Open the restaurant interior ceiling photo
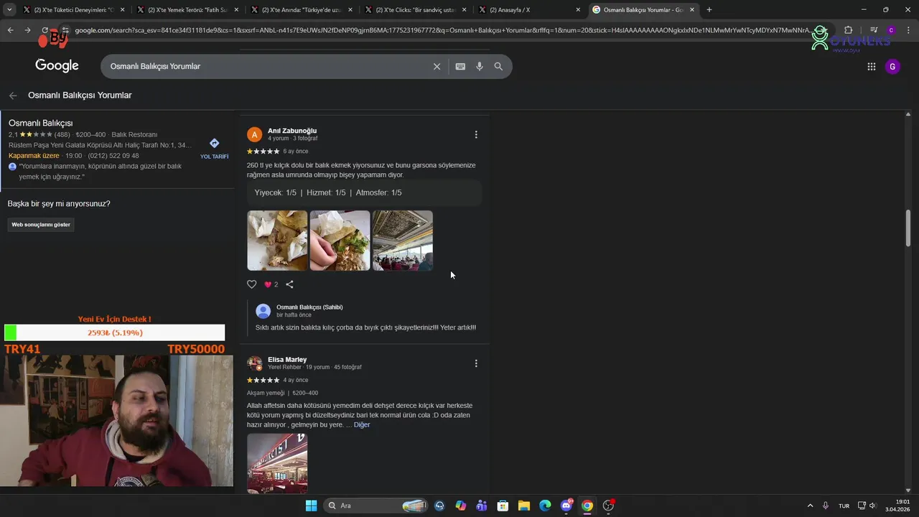The width and height of the screenshot is (919, 517). click(x=402, y=241)
